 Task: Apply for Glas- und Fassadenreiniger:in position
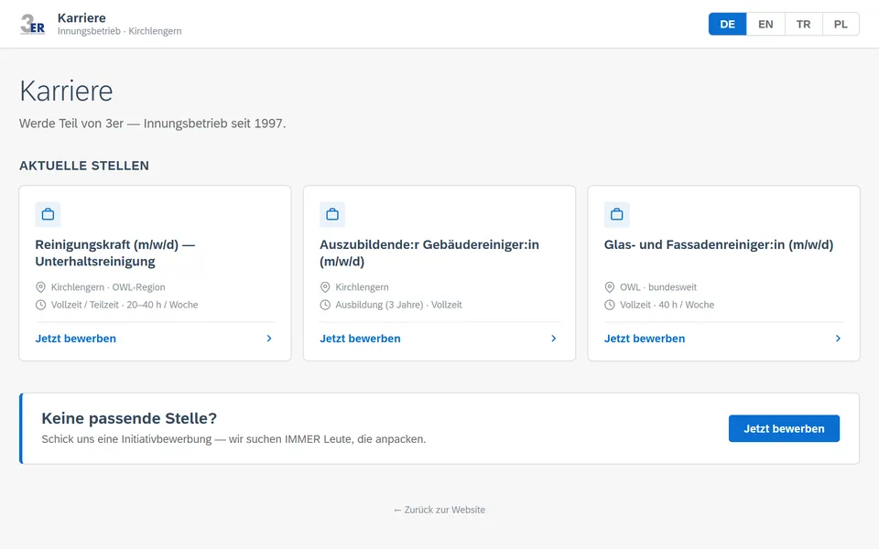pyautogui.click(x=645, y=339)
